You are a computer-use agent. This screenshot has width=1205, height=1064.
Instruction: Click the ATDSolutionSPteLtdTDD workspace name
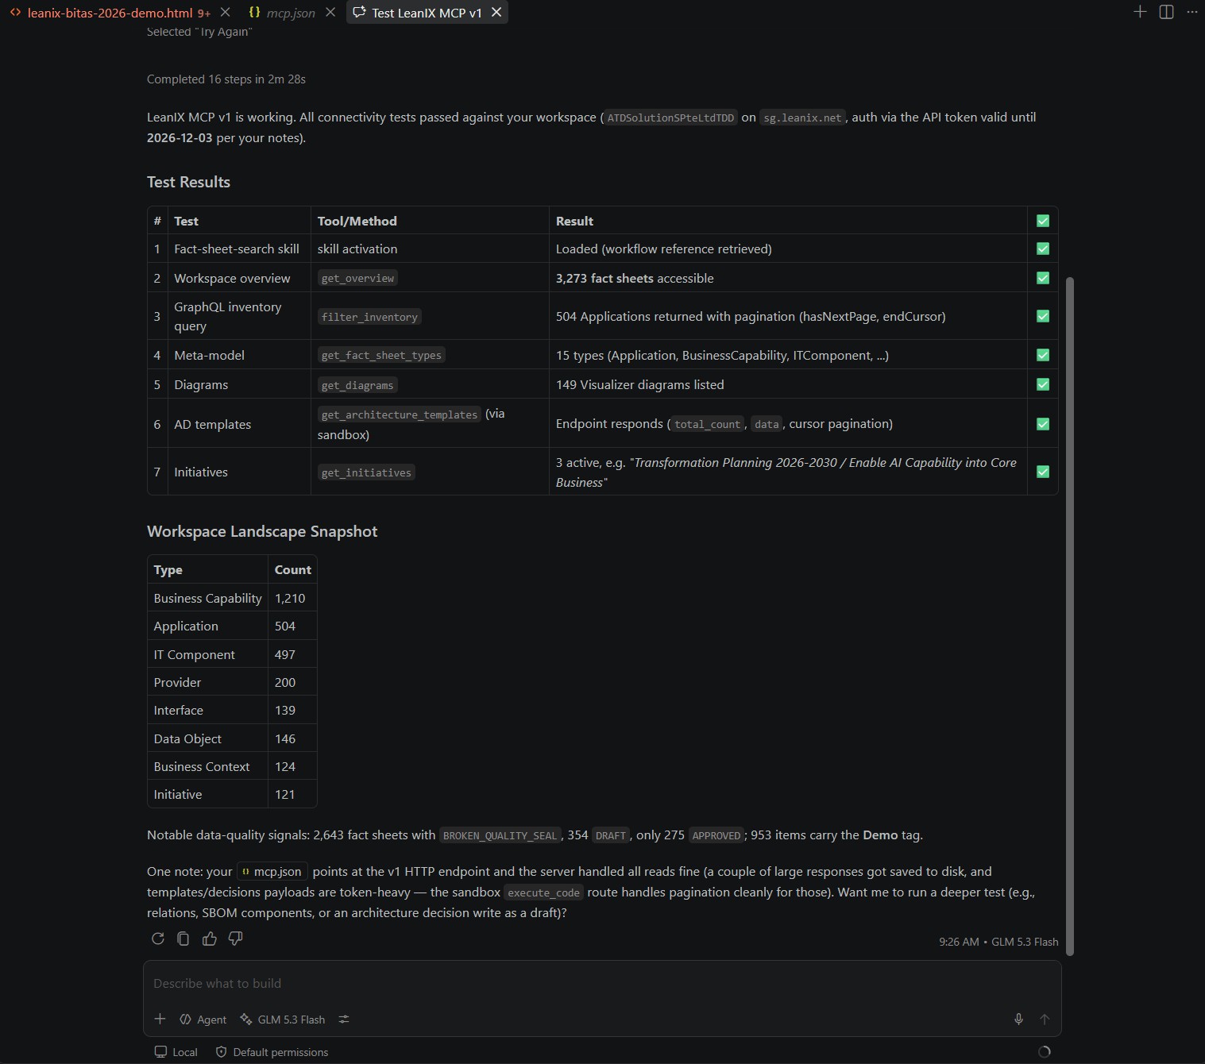click(x=670, y=118)
